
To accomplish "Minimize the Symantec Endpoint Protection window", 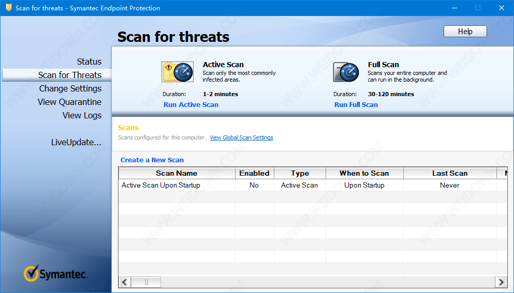I will (454, 8).
